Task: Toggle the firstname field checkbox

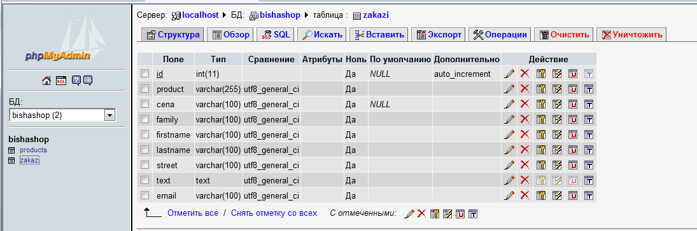Action: point(145,135)
